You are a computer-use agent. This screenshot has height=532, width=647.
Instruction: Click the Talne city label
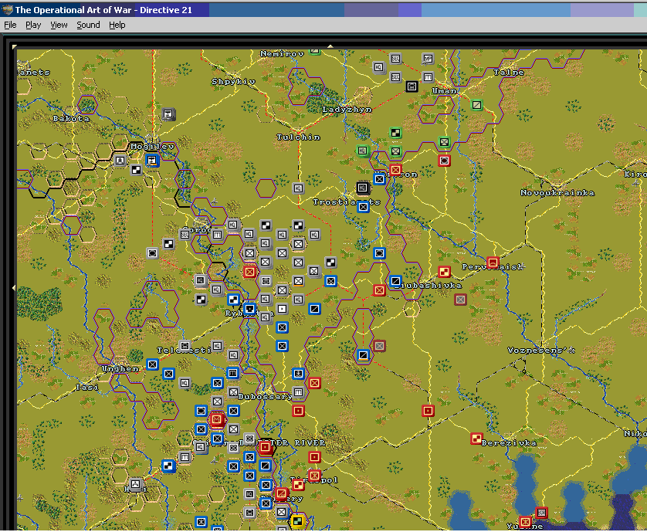(x=509, y=73)
